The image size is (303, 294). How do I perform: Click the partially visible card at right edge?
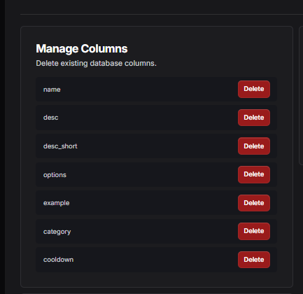301,96
